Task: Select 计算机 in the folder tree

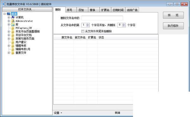Action: (x=20, y=17)
